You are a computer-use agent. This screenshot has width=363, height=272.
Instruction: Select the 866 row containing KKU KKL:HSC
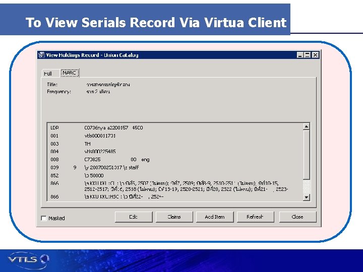pyautogui.click(x=175, y=197)
